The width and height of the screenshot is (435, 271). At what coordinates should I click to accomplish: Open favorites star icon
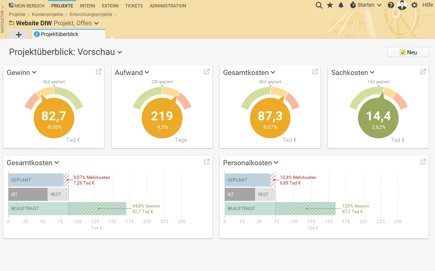pyautogui.click(x=330, y=5)
